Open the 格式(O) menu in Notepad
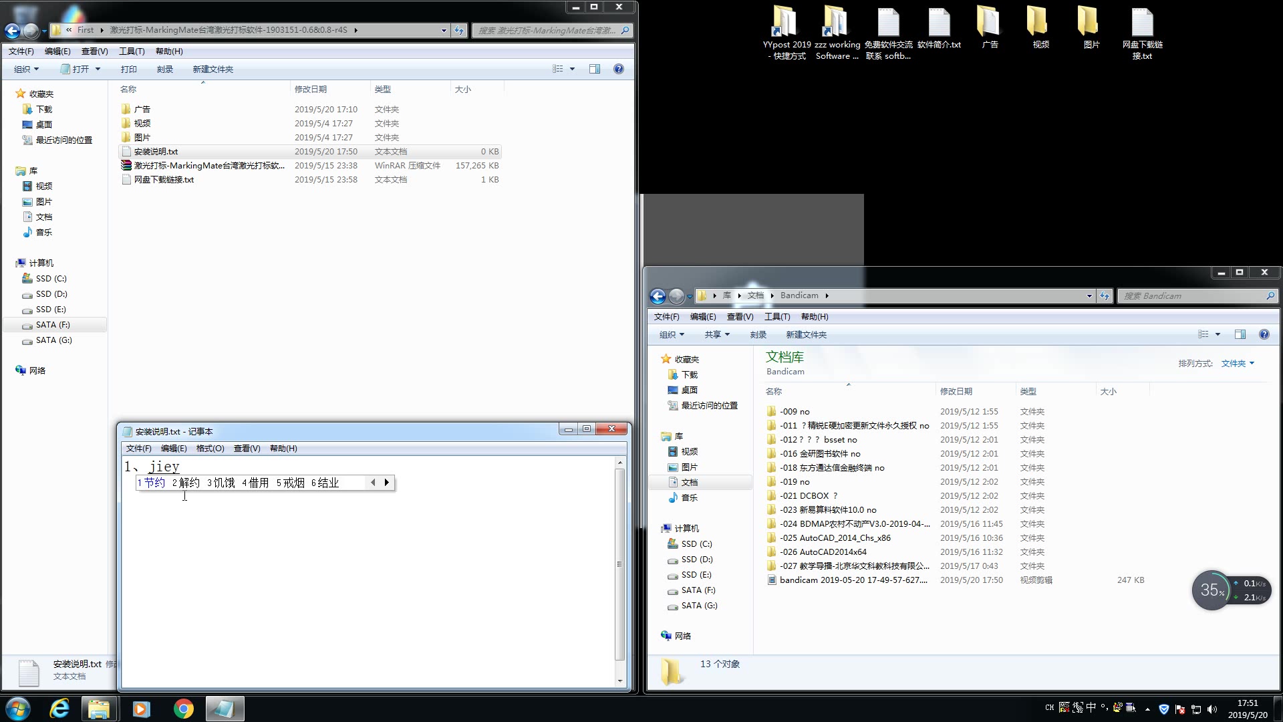Screen dimensions: 1283x722 [x=210, y=448]
